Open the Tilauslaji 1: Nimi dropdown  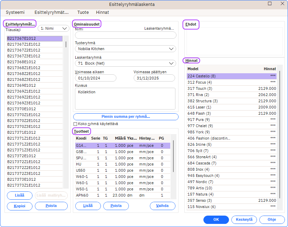pos(54,29)
